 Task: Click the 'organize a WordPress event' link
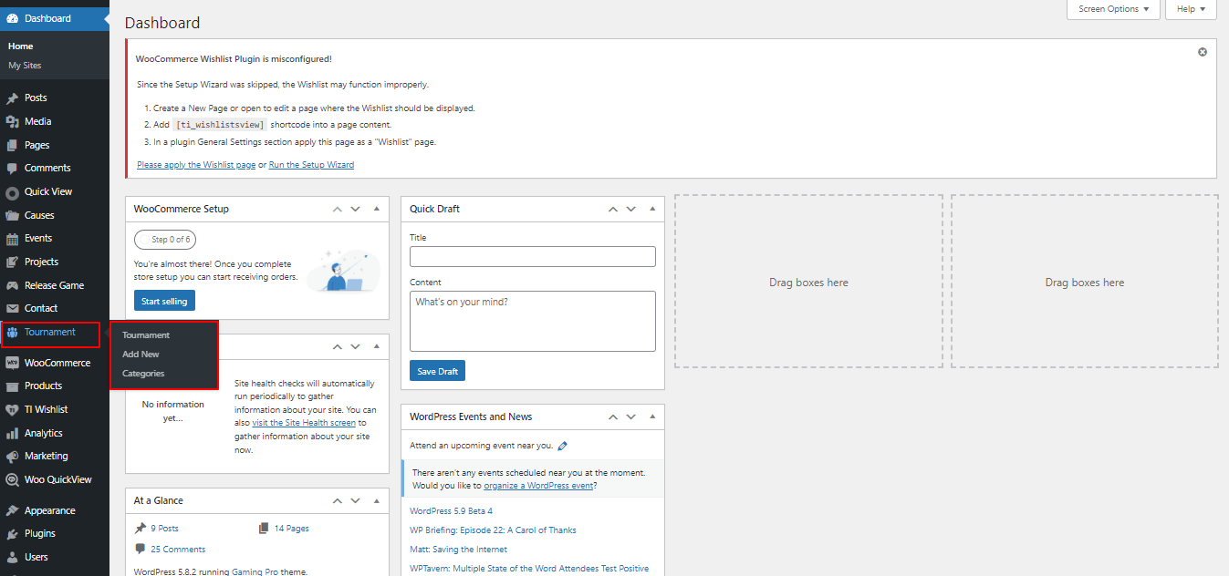point(538,486)
